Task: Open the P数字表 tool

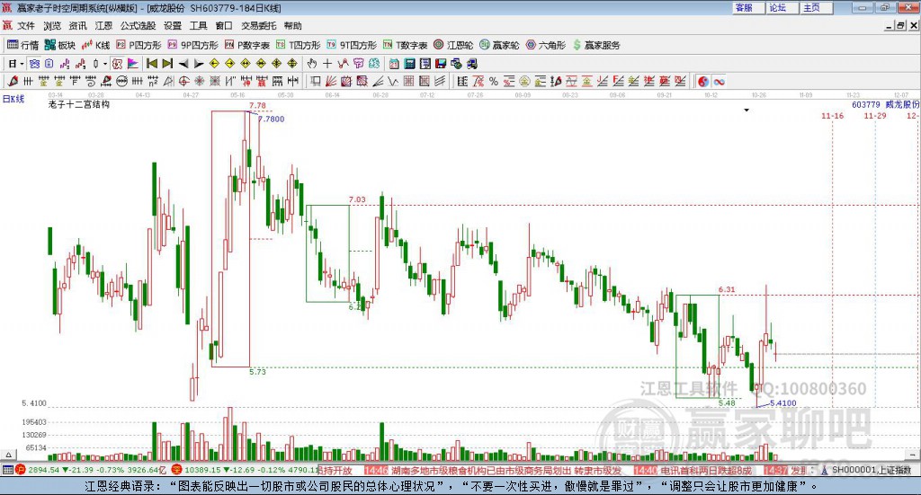Action: click(x=246, y=45)
